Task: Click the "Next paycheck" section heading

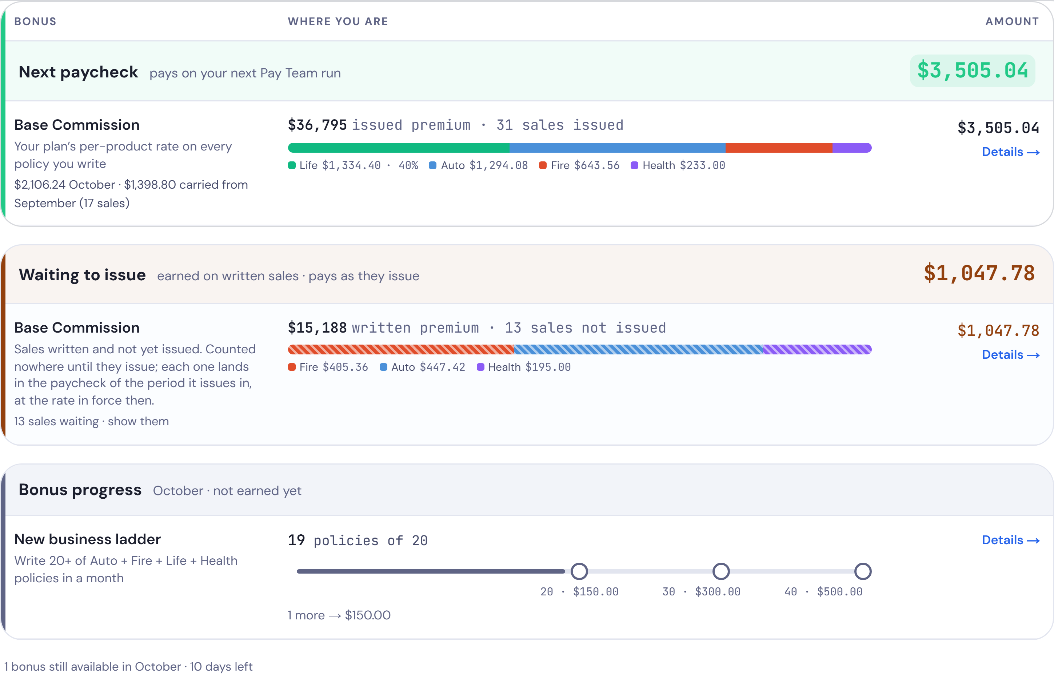Action: click(78, 72)
